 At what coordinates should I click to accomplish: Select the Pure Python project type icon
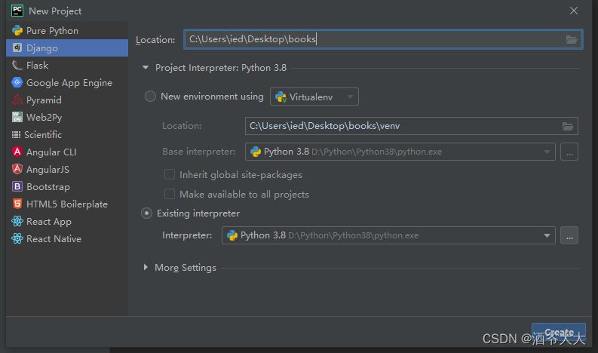pos(17,30)
